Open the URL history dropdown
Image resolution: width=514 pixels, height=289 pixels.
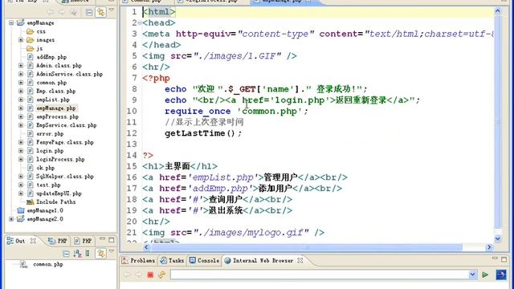click(472, 275)
